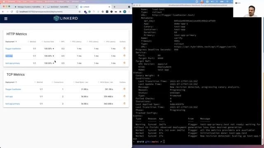Open a new browser tab
Viewport: 264px width, 148px height.
115,7
